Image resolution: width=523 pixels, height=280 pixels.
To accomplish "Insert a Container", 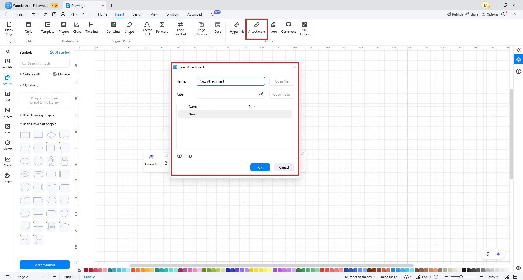I will pos(114,28).
